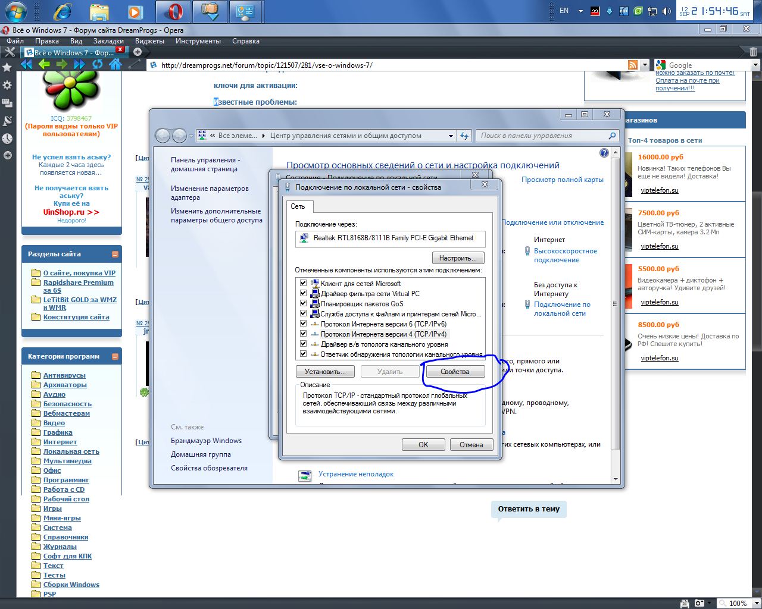The width and height of the screenshot is (762, 609).
Task: Open Control Panel help question mark
Action: pyautogui.click(x=604, y=153)
